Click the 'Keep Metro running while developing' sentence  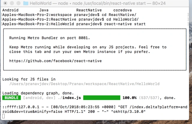(x=88, y=49)
